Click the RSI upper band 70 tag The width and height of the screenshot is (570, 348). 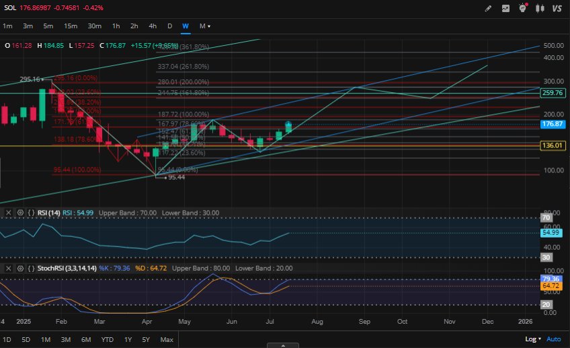coord(546,217)
